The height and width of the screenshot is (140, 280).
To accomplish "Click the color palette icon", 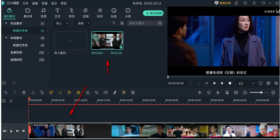I will pyautogui.click(x=78, y=92).
